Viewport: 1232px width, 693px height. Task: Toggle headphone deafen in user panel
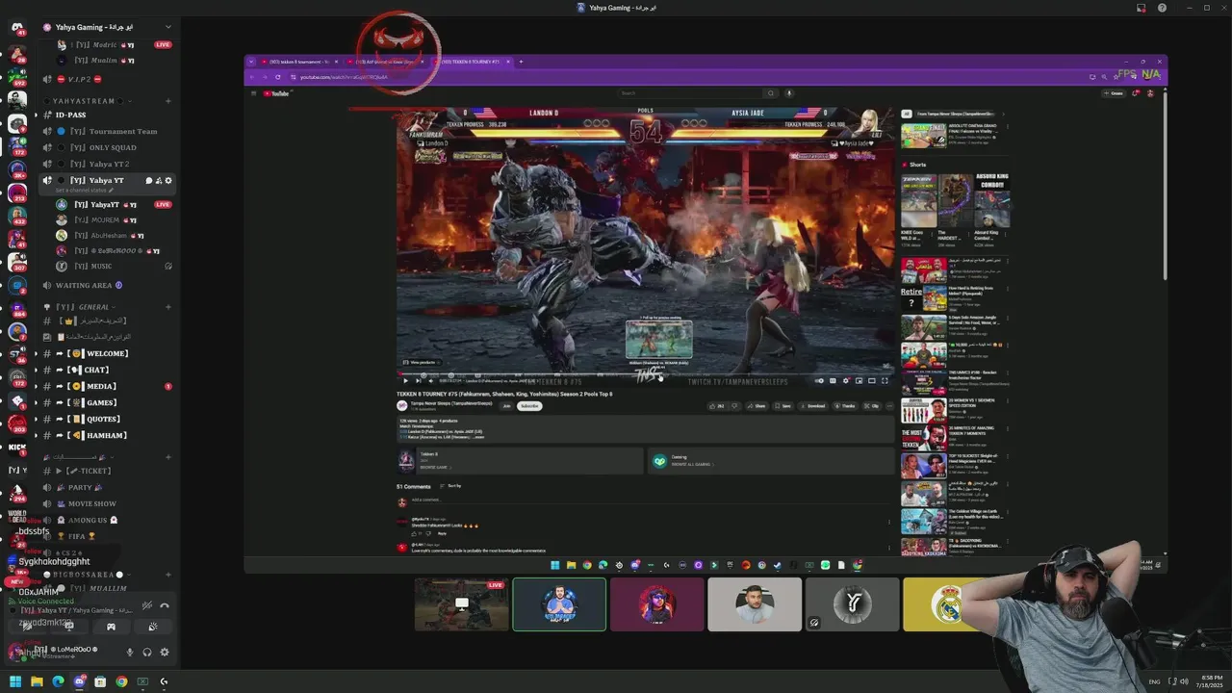point(147,652)
